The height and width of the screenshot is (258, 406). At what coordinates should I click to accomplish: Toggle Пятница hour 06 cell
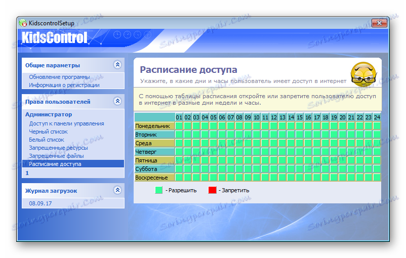coord(222,160)
